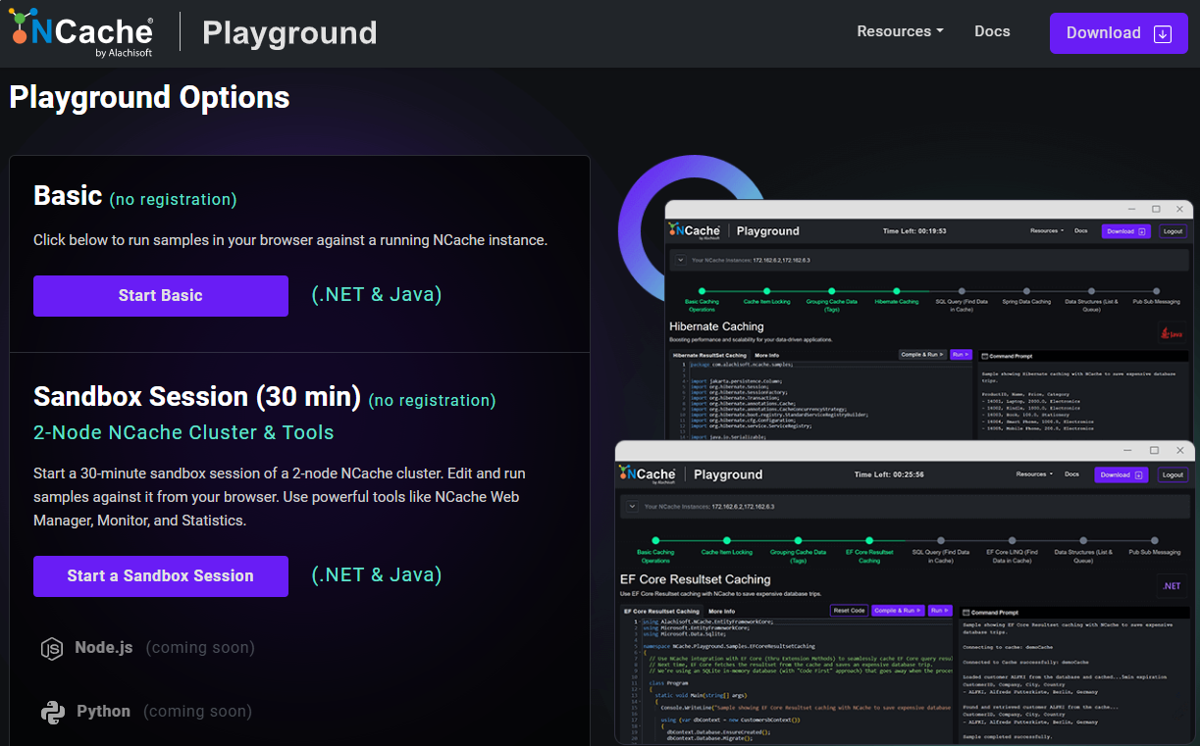Click "(.NET & Java)" beside Start a Sandbox Session

[377, 574]
